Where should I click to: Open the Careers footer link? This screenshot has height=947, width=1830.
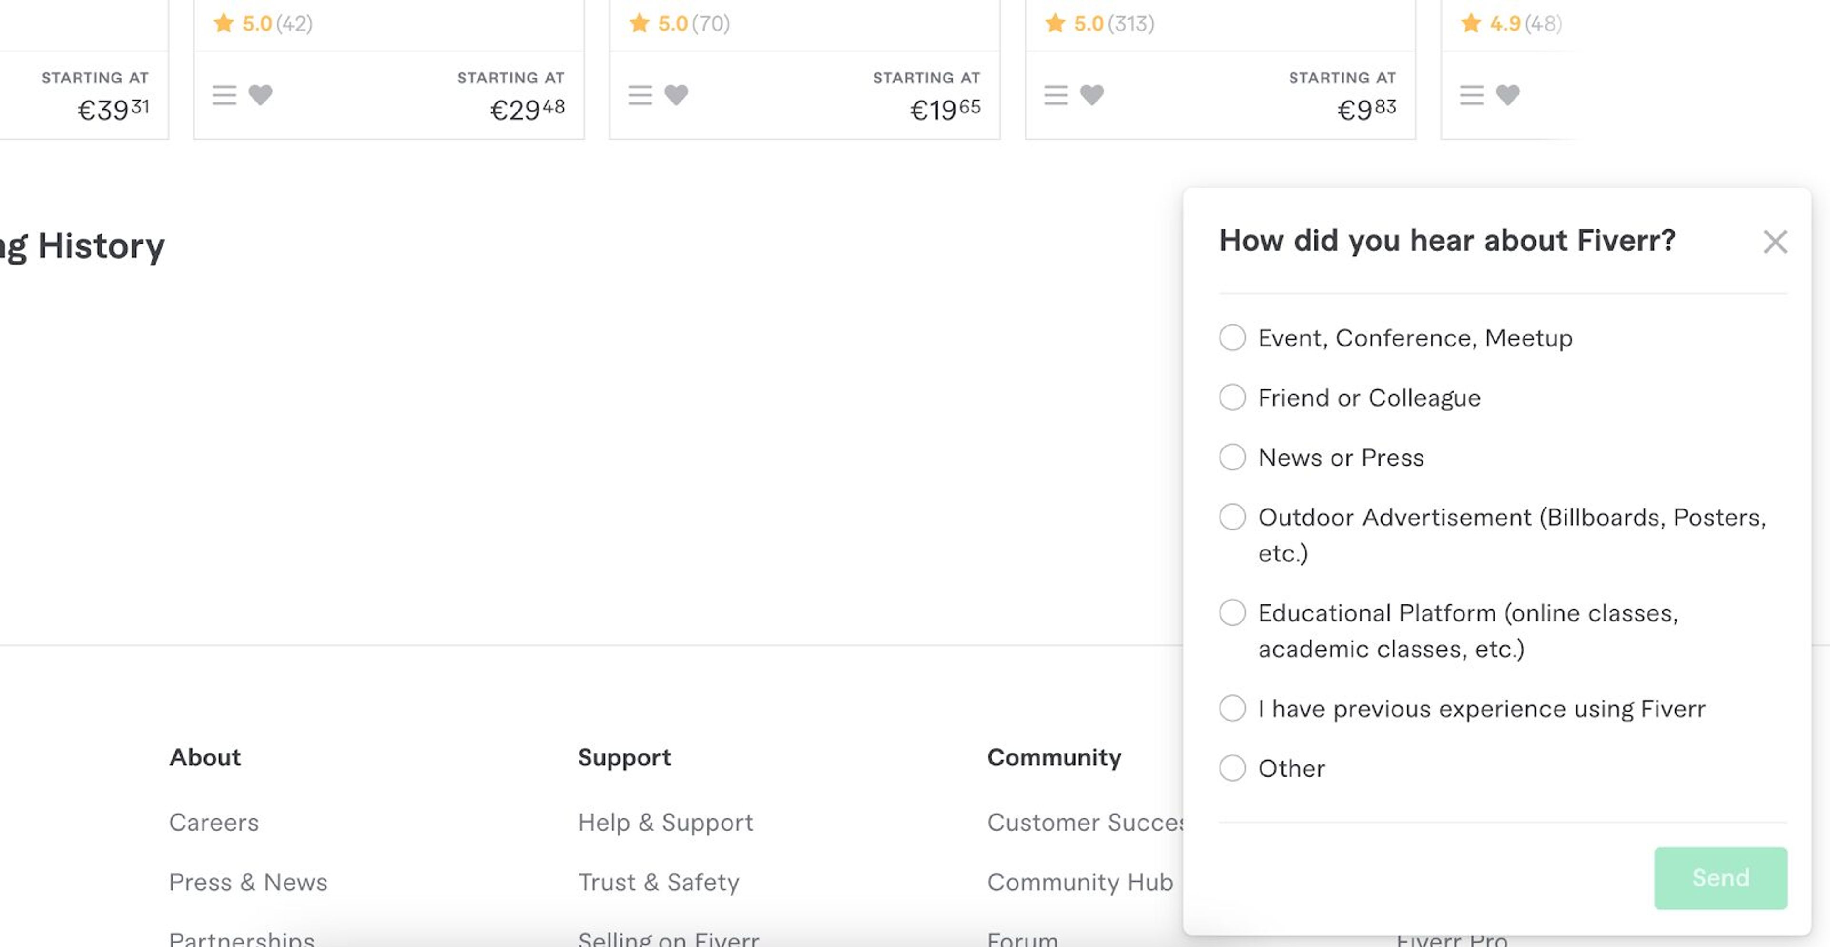[x=214, y=823]
